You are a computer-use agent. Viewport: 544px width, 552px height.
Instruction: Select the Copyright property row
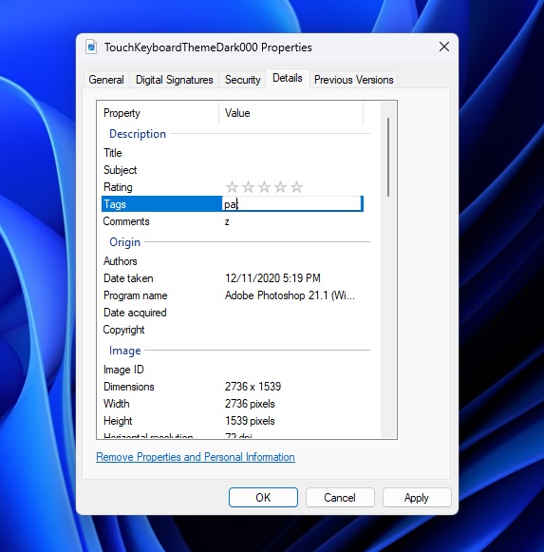point(233,330)
